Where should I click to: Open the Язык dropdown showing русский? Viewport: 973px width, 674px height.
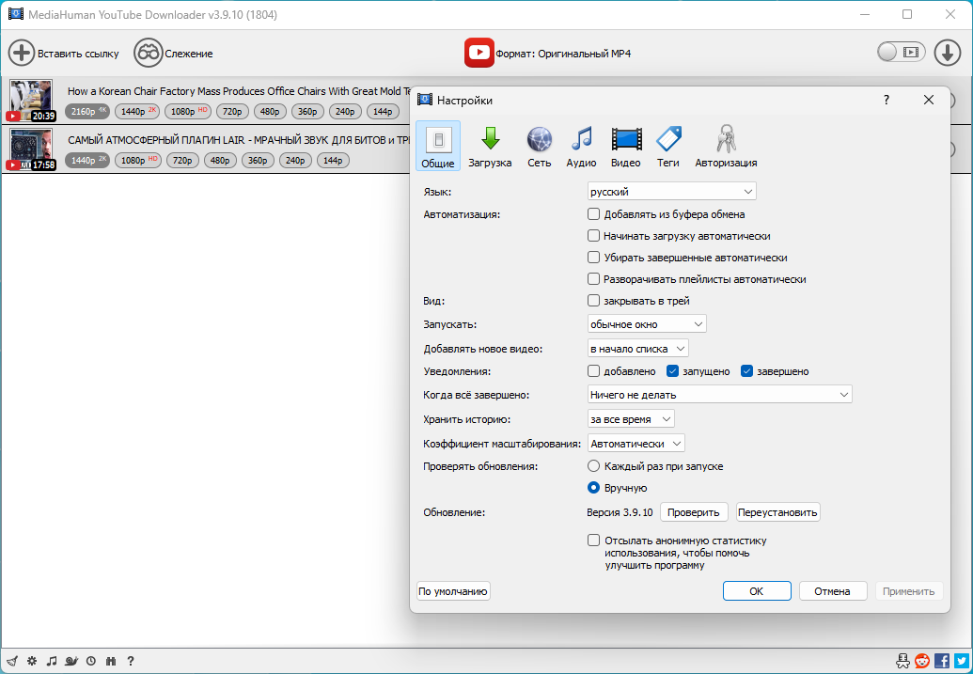pyautogui.click(x=671, y=191)
